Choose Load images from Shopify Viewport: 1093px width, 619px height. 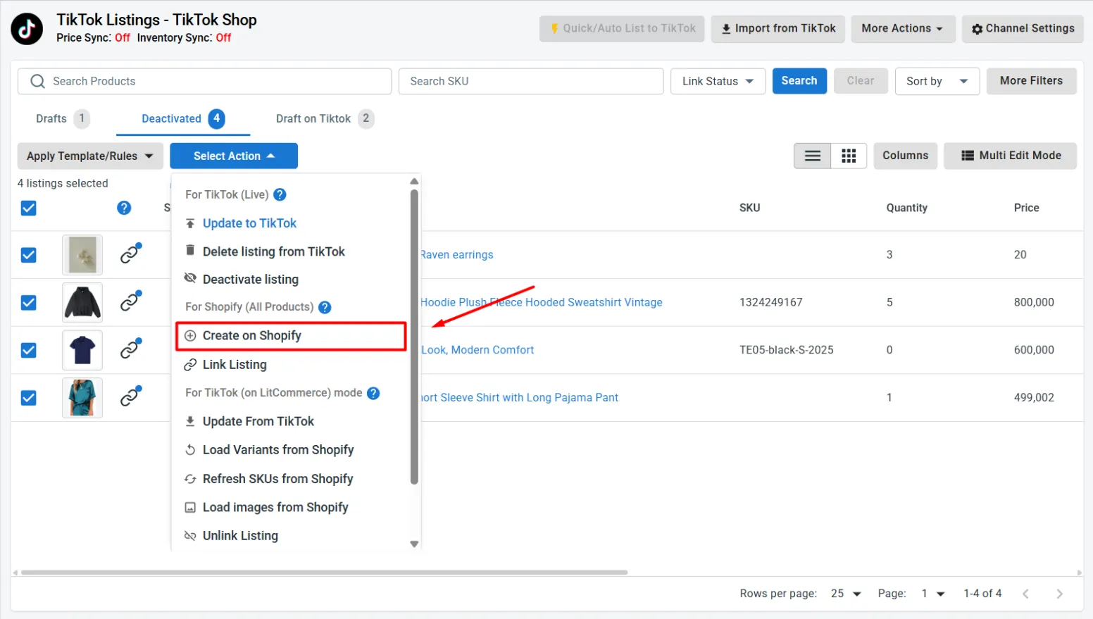coord(275,507)
